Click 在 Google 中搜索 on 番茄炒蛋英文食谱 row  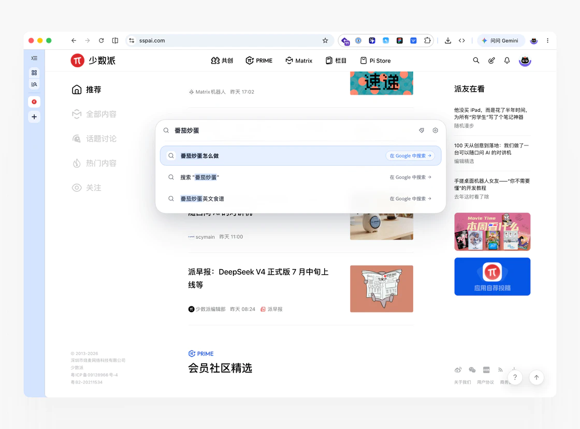[410, 199]
